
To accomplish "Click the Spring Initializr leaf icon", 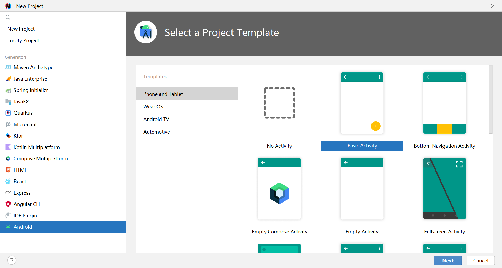I will click(8, 90).
